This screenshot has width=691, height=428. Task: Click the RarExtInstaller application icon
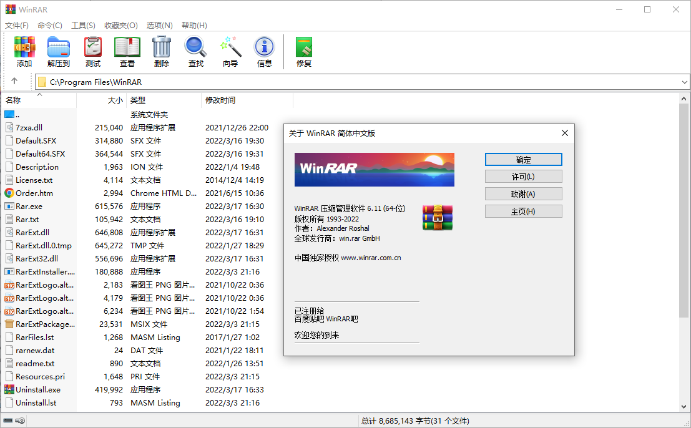[x=9, y=271]
